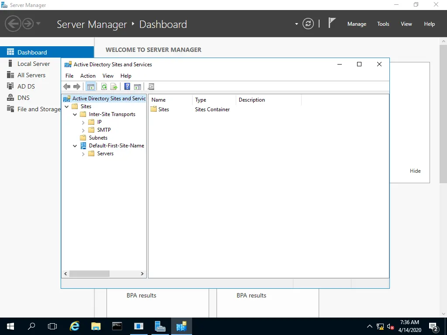Viewport: 447px width, 335px height.
Task: Click the green Refresh toolbar icon
Action: [104, 87]
